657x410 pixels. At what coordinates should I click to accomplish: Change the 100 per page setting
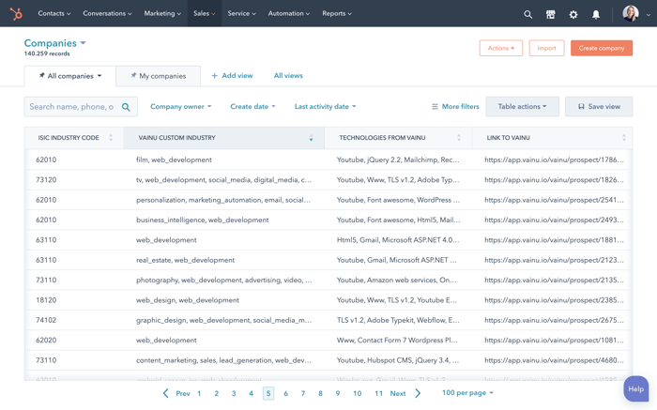coord(466,393)
